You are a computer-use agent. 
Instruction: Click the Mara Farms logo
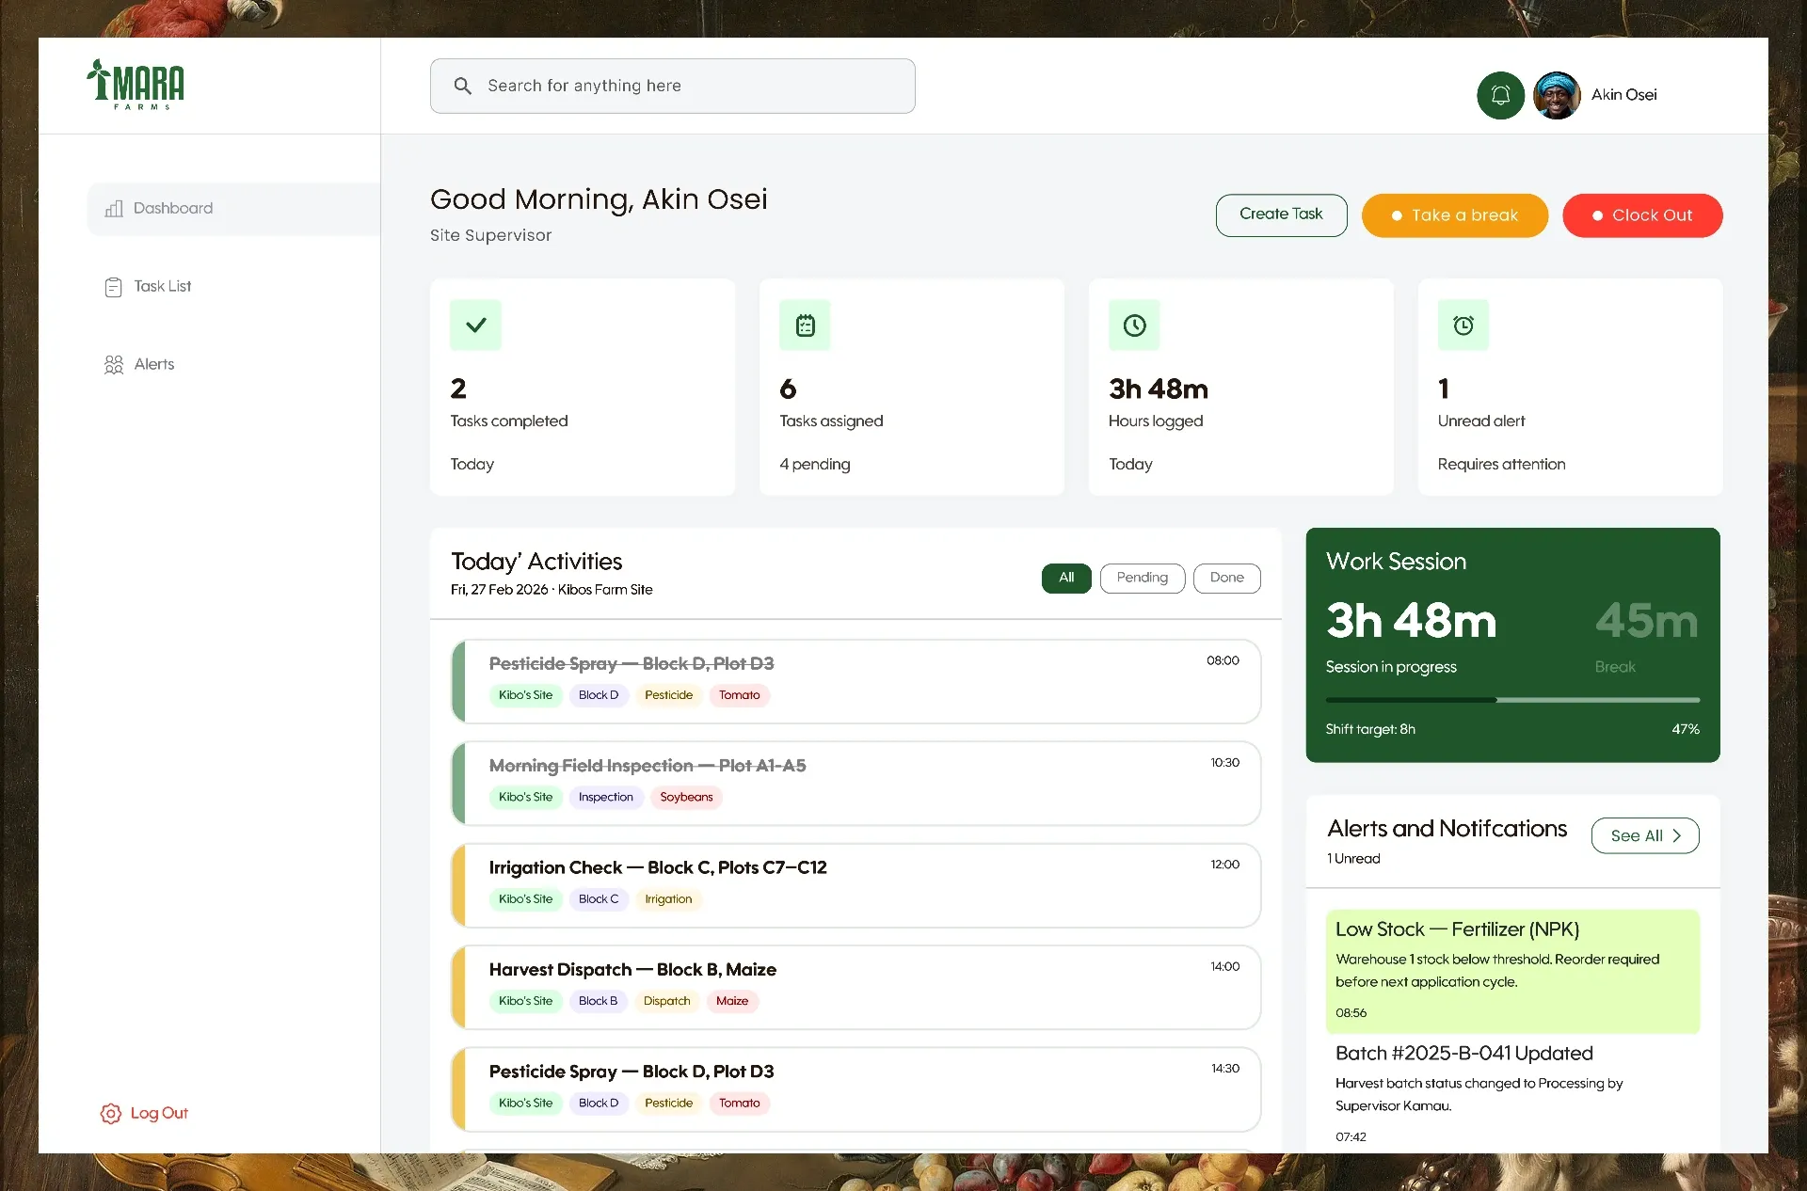(136, 85)
